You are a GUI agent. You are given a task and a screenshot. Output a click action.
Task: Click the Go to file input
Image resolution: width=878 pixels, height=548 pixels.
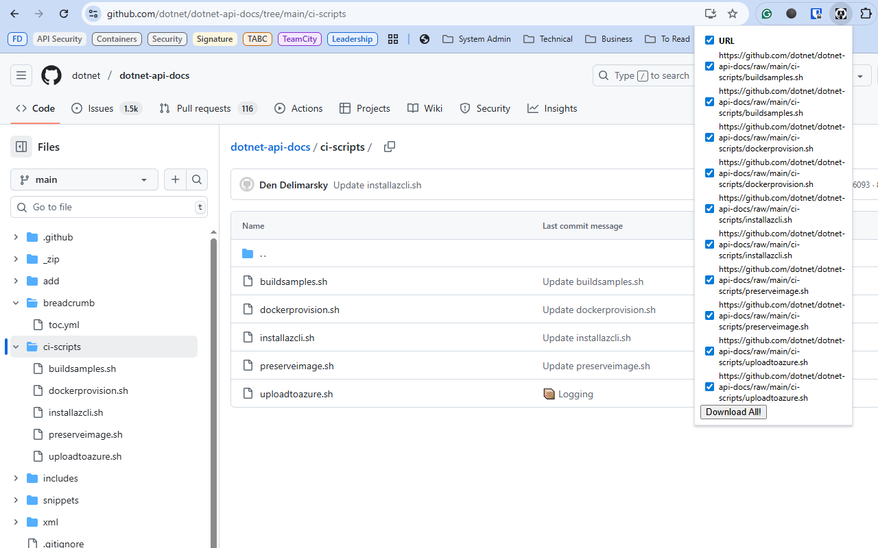pyautogui.click(x=109, y=207)
